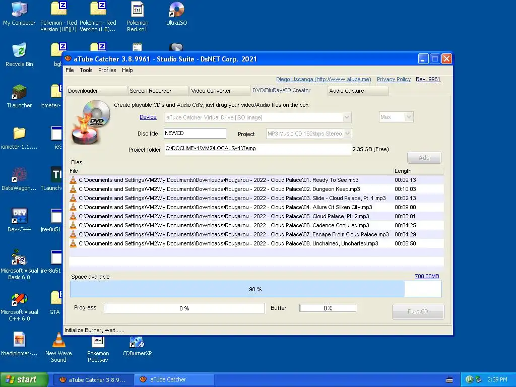Launch TLauncher desktop shortcut
The height and width of the screenshot is (387, 516).
tap(19, 96)
